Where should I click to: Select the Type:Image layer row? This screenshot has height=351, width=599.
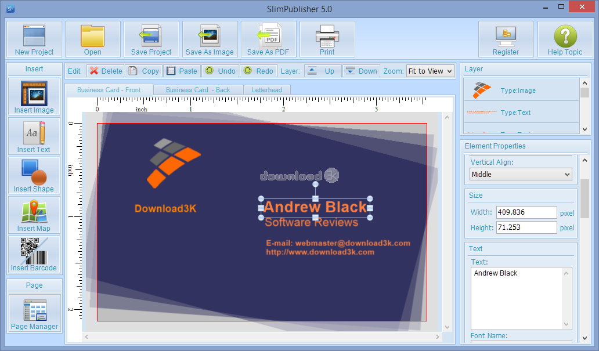click(521, 90)
